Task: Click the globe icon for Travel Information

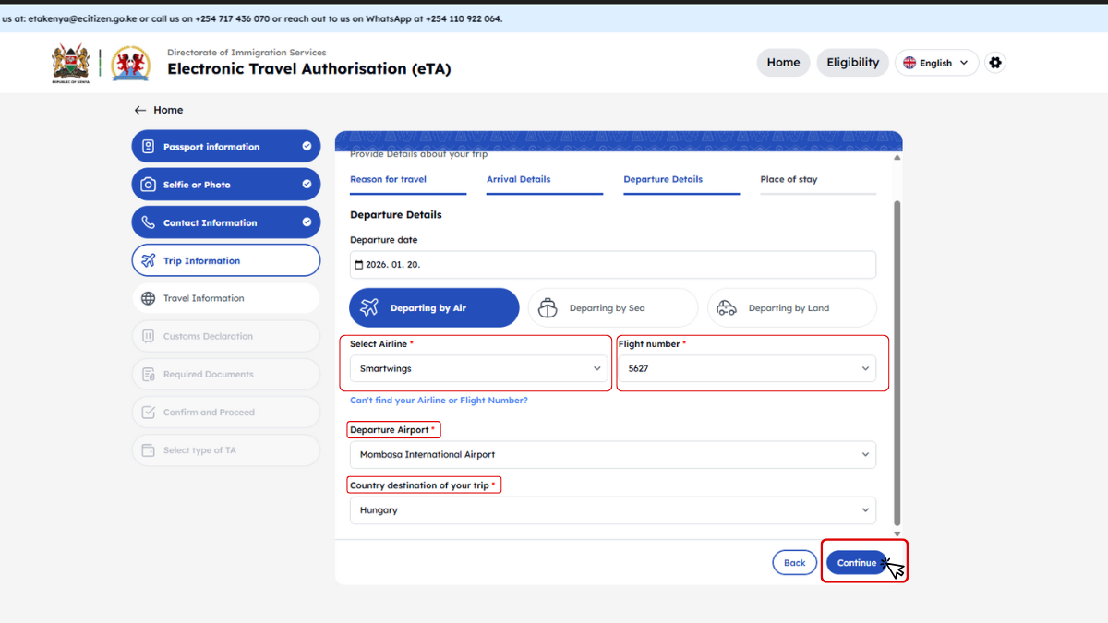Action: coord(148,298)
